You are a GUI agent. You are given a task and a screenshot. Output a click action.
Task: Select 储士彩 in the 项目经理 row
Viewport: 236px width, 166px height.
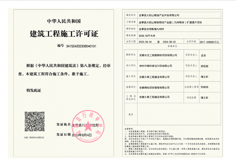204,98
